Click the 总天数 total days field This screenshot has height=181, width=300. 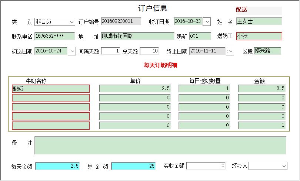[149, 51]
